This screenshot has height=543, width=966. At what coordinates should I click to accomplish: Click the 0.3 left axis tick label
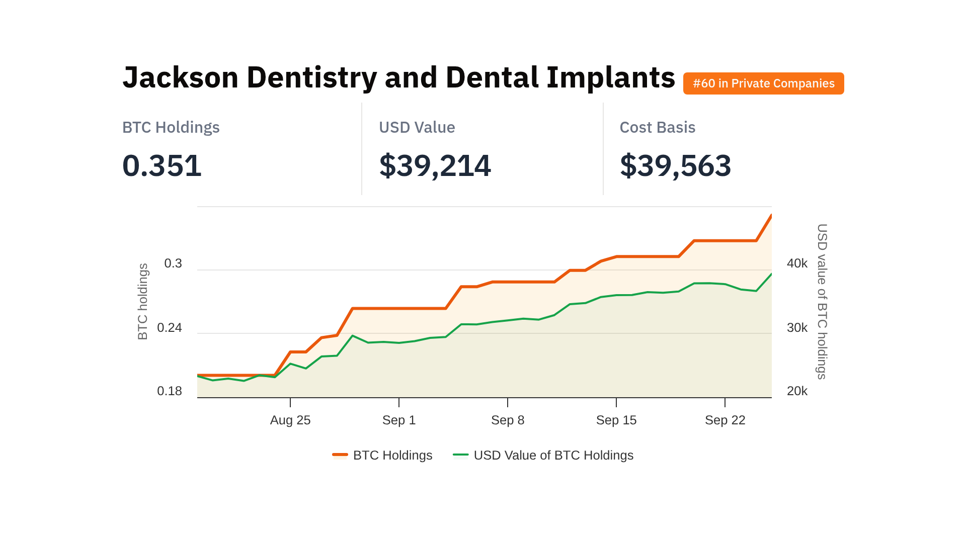pos(173,263)
